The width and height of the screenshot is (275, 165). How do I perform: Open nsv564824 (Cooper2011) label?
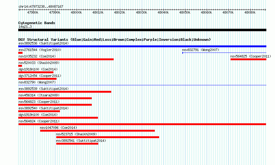coord(39,121)
